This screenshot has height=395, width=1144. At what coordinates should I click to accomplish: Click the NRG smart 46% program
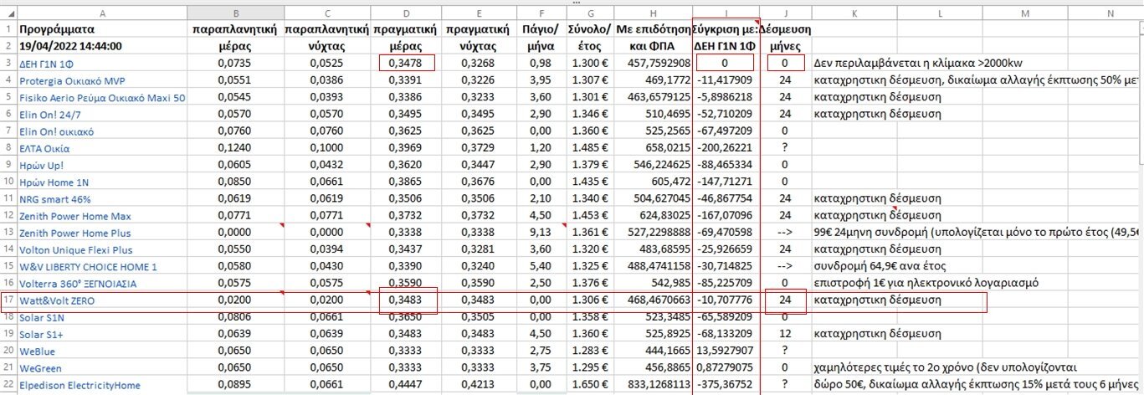coord(57,199)
